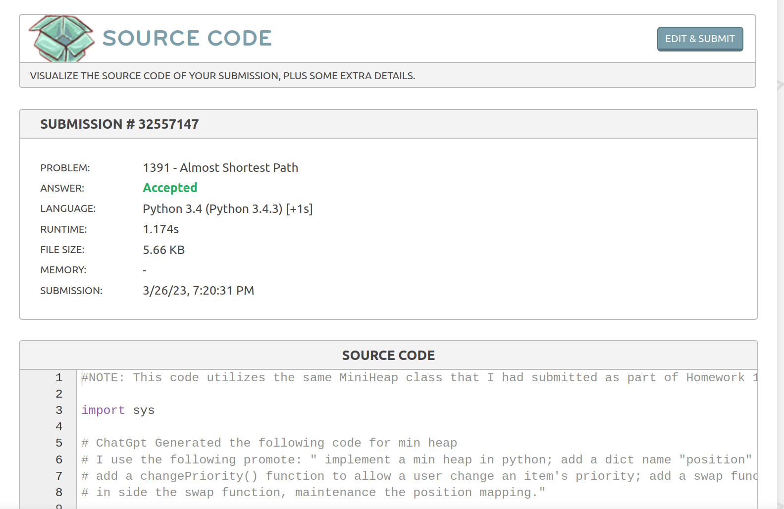This screenshot has height=509, width=784.
Task: Click the open box logo icon
Action: click(61, 39)
